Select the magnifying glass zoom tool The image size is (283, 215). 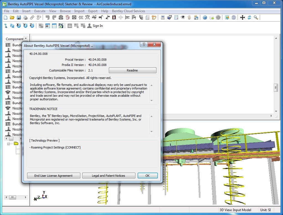click(x=256, y=17)
